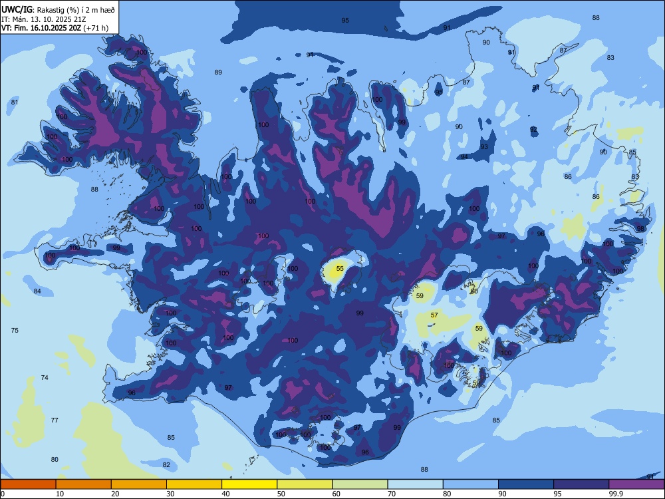
Task: Select the 30–40 golden legend swatch
Action: (x=194, y=484)
